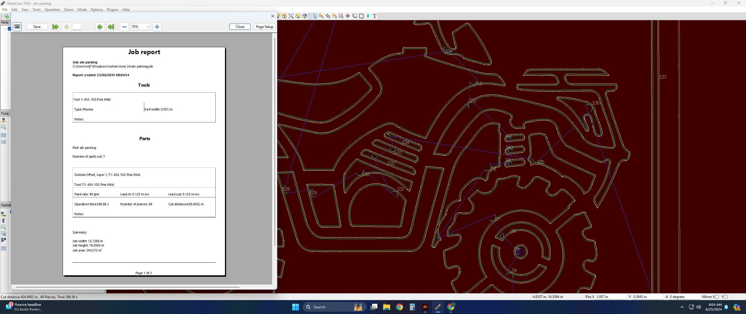Screen dimensions: 746x314
Task: Click the new code snippet tool icon
Action: point(3,127)
